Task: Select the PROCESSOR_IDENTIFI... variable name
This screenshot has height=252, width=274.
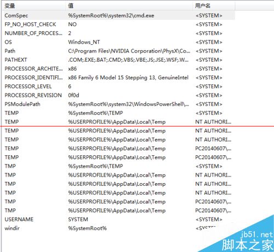Action: click(33, 78)
